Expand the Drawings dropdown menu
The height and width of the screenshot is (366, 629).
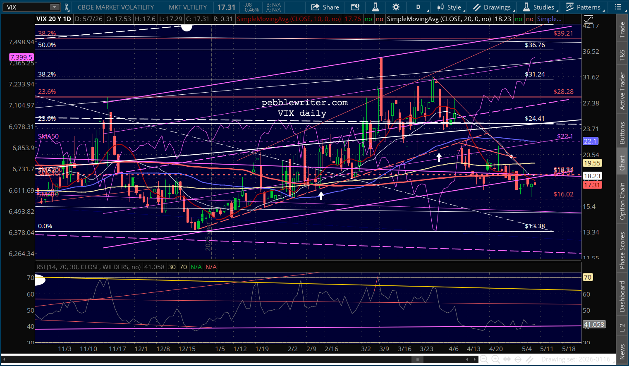[493, 7]
